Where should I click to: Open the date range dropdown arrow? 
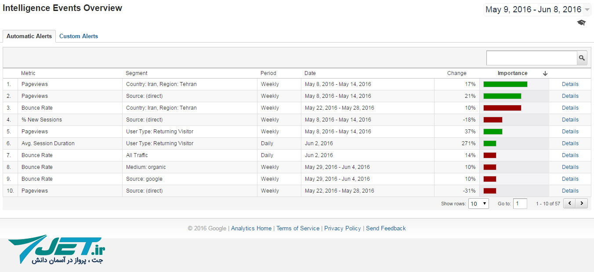pyautogui.click(x=587, y=10)
